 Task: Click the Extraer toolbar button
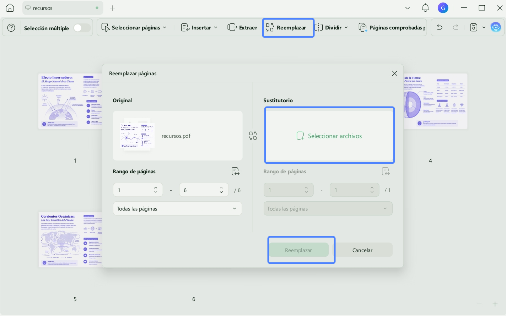point(242,28)
